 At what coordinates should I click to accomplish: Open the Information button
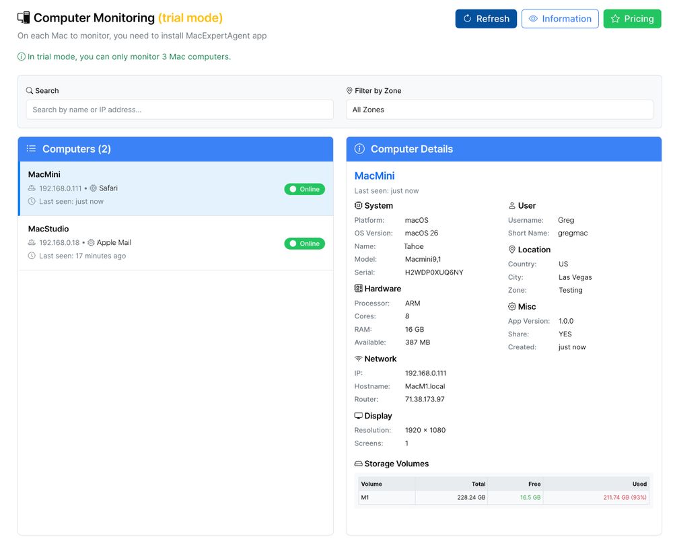[560, 19]
